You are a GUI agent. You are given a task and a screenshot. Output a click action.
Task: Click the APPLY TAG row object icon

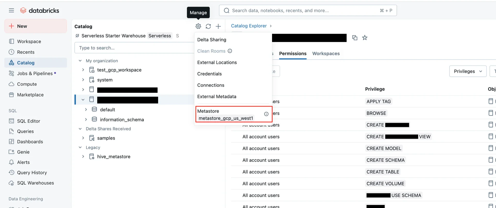[x=491, y=101]
